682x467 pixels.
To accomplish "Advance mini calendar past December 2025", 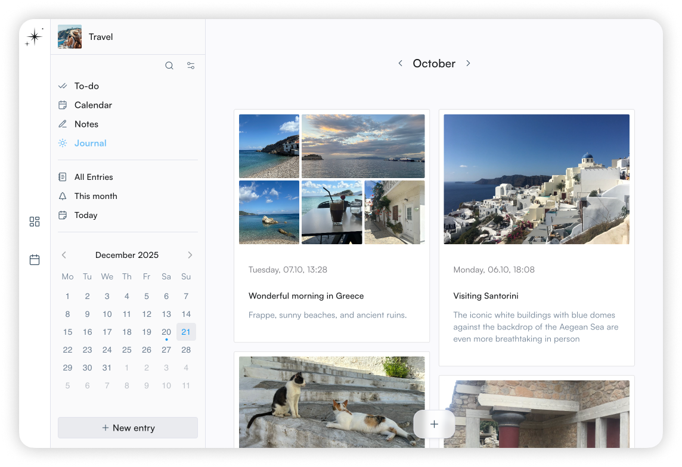I will click(190, 255).
